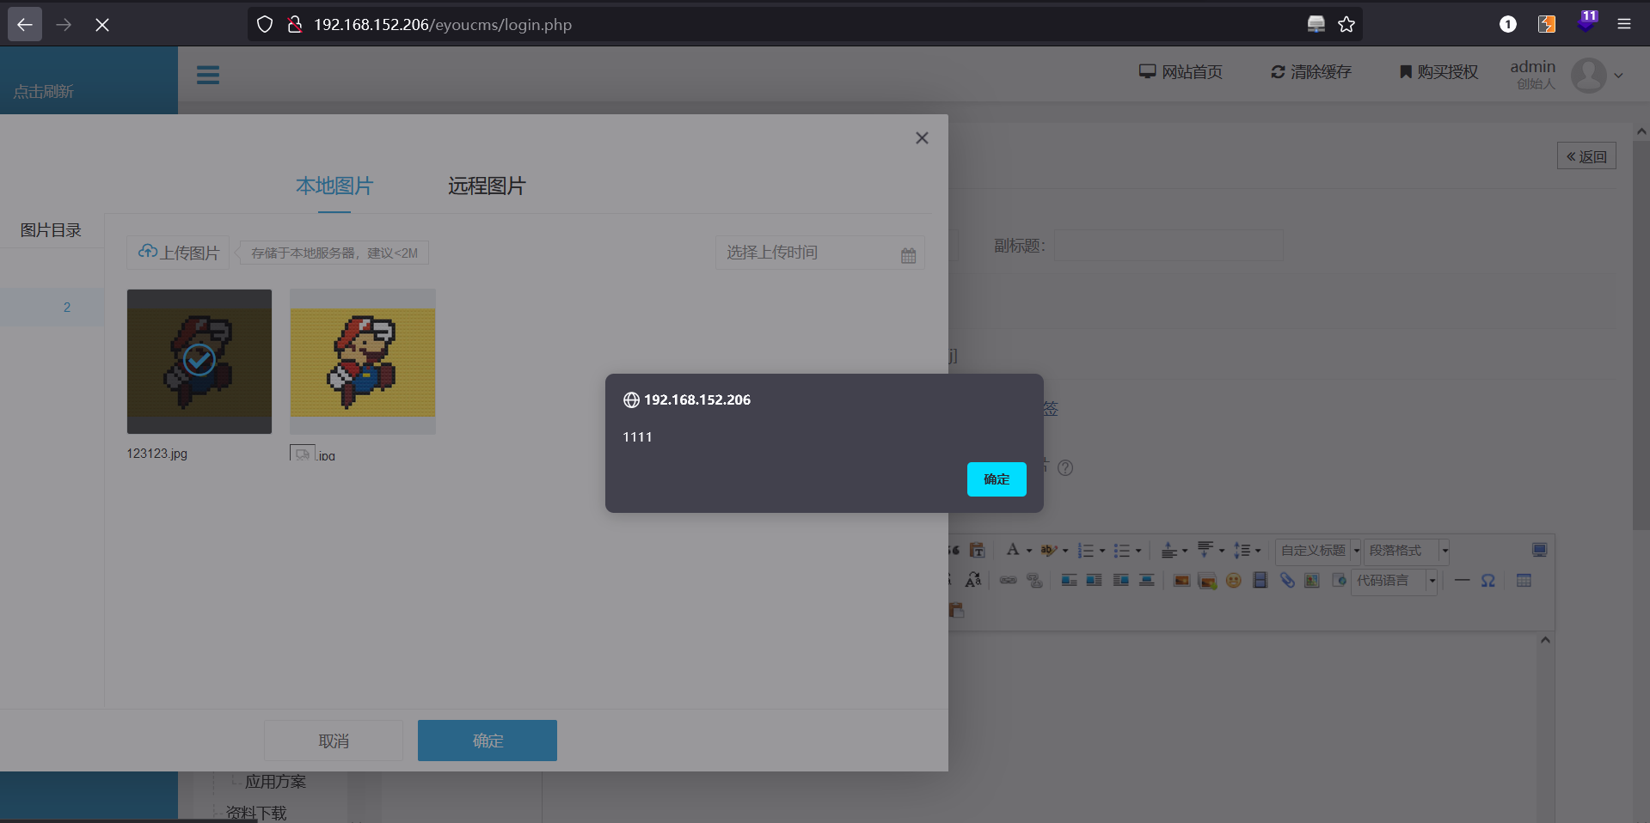Open the 代码语言 dropdown

click(1395, 582)
